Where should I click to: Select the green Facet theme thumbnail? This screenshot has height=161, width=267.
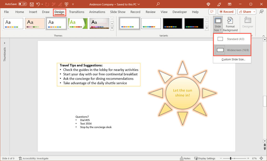[x=78, y=24]
